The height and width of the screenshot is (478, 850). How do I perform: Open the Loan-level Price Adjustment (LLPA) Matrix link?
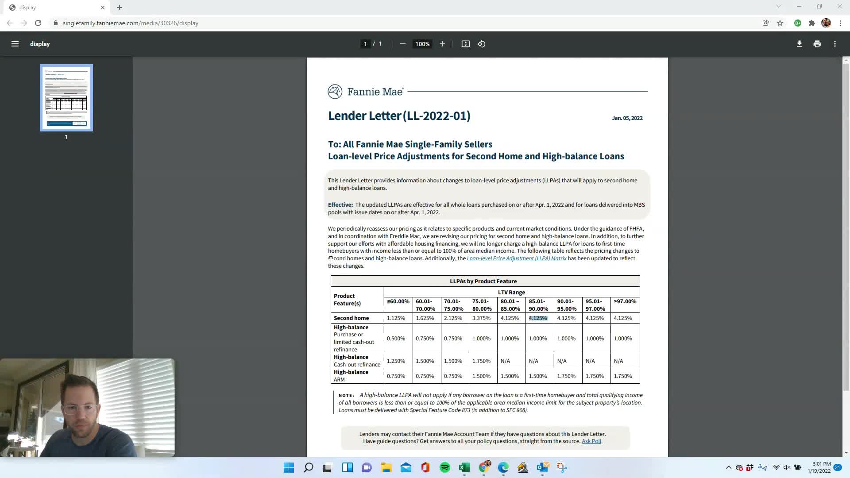(x=517, y=258)
